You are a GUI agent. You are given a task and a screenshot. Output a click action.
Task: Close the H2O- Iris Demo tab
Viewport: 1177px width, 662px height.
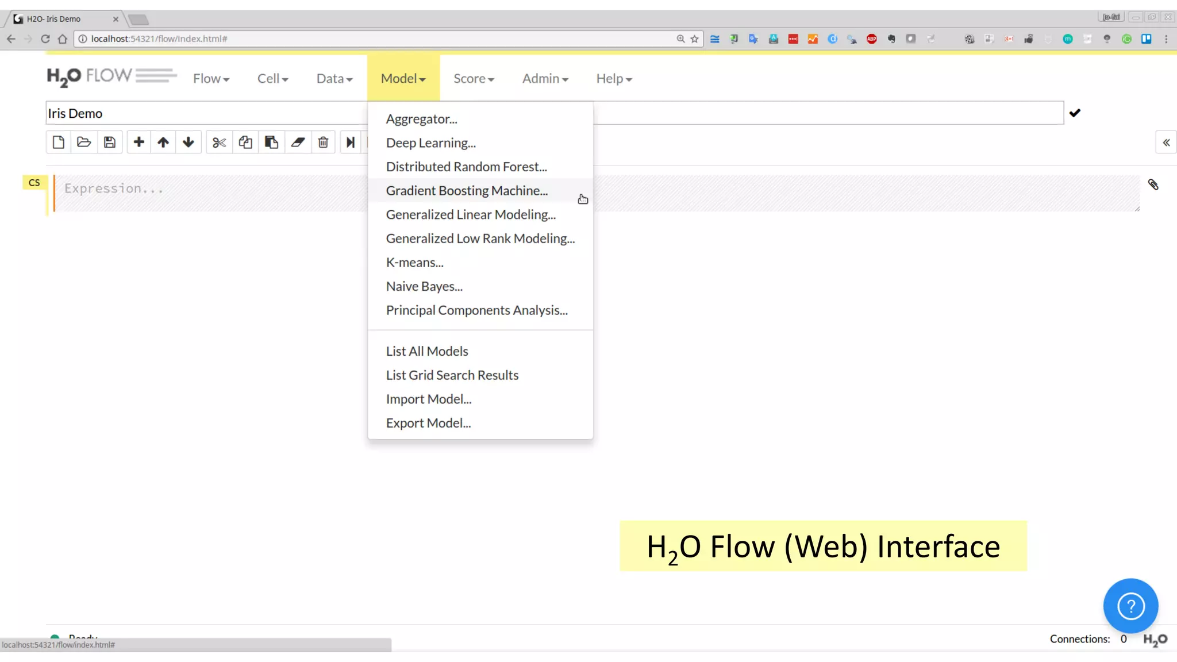click(x=116, y=19)
